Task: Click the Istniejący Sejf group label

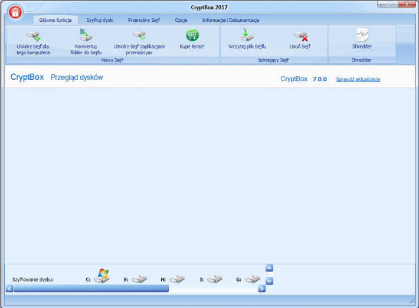Action: (x=273, y=60)
